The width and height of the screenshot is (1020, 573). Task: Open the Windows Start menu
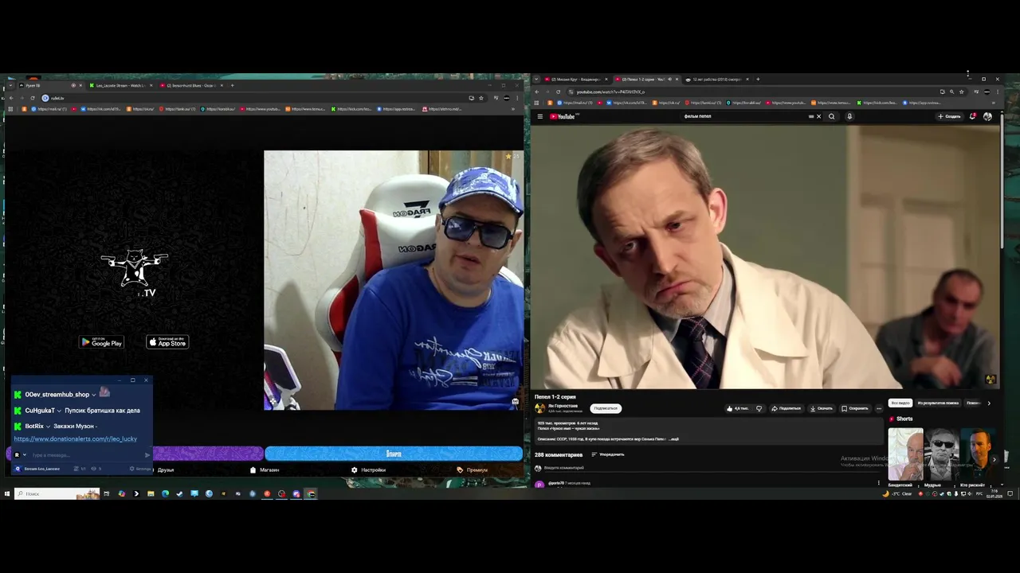click(x=6, y=493)
